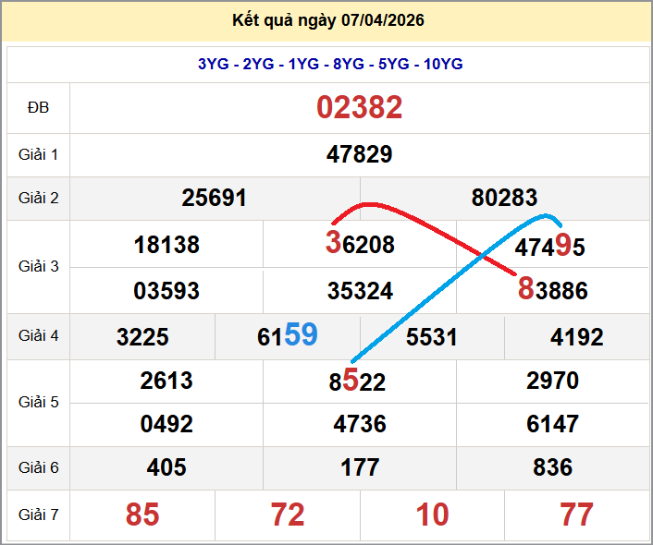Image resolution: width=653 pixels, height=545 pixels.
Task: Click the Giải 3 number 18138
Action: (x=166, y=245)
